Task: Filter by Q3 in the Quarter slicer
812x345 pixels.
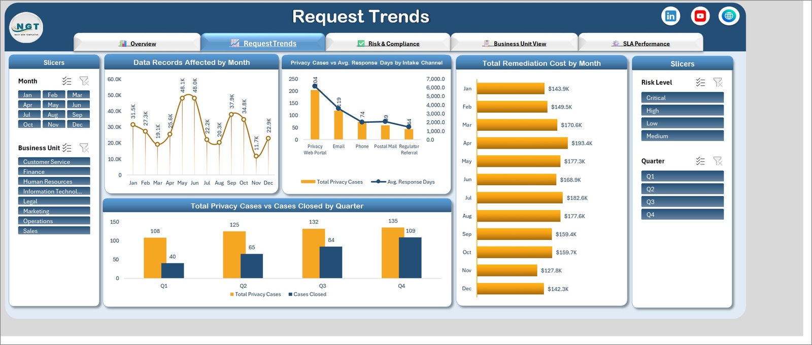Action: tap(682, 201)
